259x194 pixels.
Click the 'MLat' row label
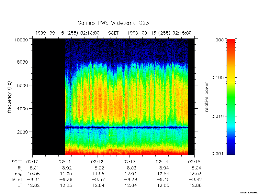coord(17,179)
